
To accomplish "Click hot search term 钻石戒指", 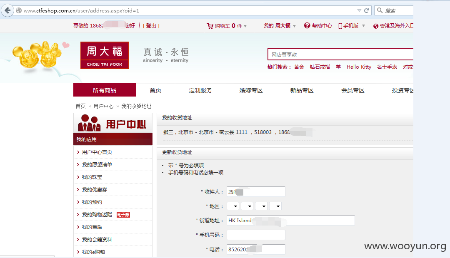I will [320, 67].
